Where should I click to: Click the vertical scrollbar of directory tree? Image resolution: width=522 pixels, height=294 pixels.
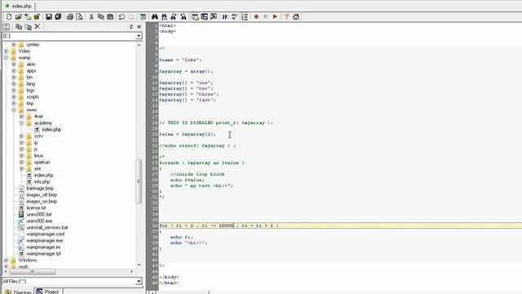(139, 181)
